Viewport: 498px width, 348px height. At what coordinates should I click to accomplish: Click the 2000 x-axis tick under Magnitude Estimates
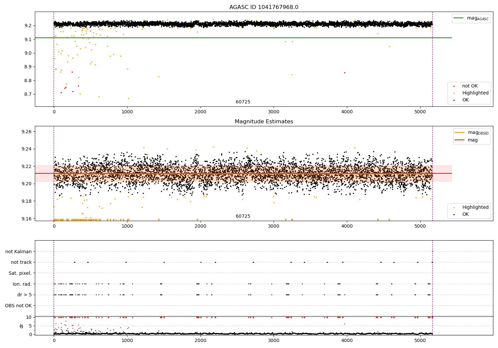[201, 226]
